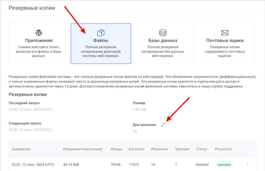
Task: Switch to the Приложения tab title
Action: 38,40
